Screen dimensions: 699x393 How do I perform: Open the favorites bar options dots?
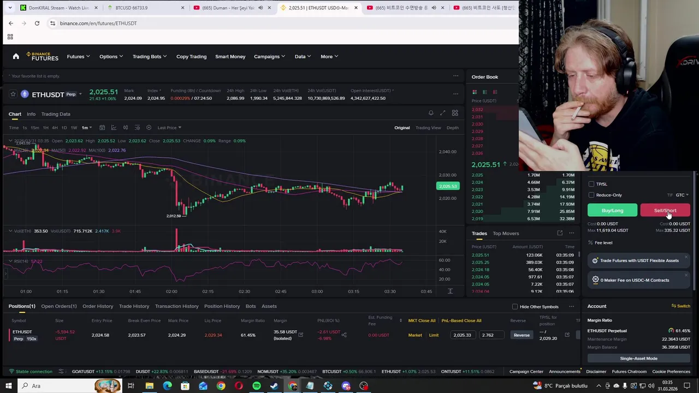[x=455, y=76]
